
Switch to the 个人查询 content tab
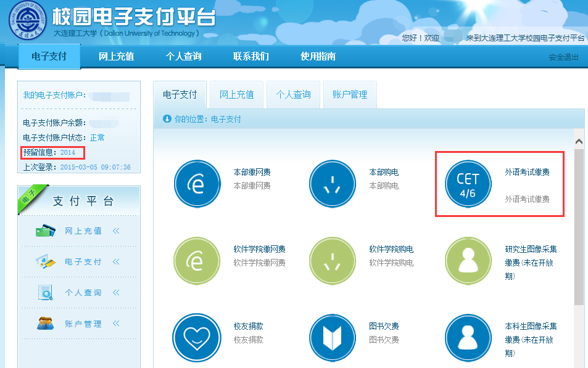click(293, 95)
